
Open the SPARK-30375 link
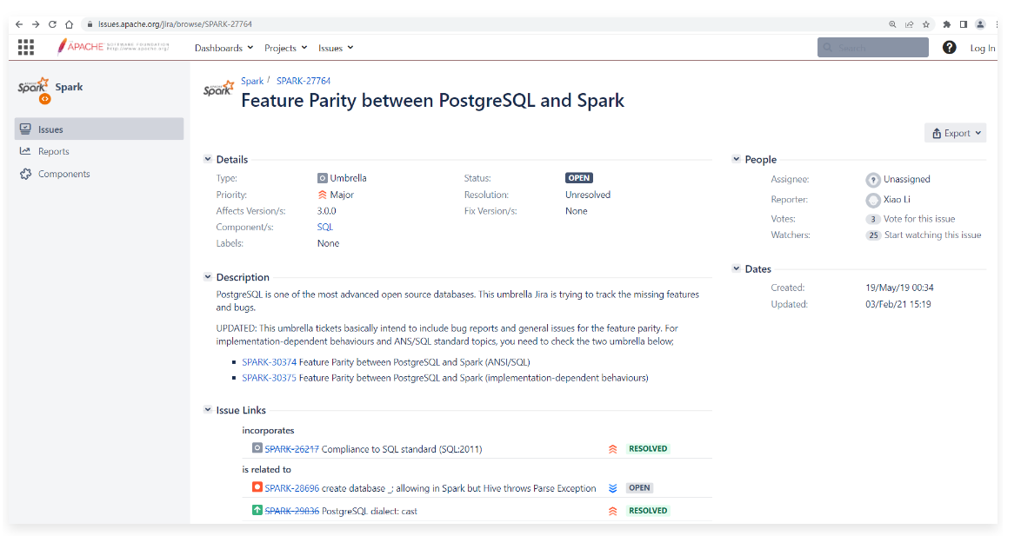click(x=269, y=378)
